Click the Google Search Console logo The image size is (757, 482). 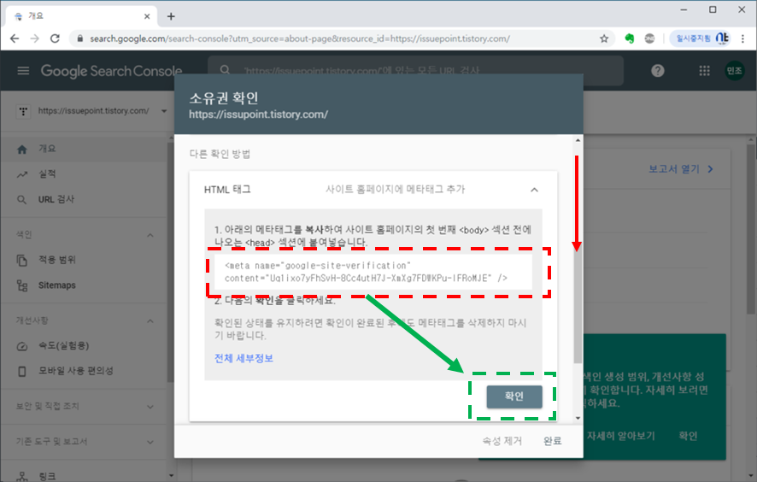(112, 71)
